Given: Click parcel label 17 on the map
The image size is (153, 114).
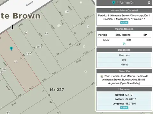Looking at the screenshot, I should click(16, 62).
